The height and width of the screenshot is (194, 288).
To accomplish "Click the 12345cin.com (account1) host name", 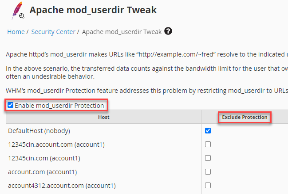I will pos(44,158).
